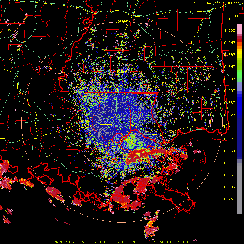Click the 0.733 scale value
The image size is (244, 244).
click(230, 91)
